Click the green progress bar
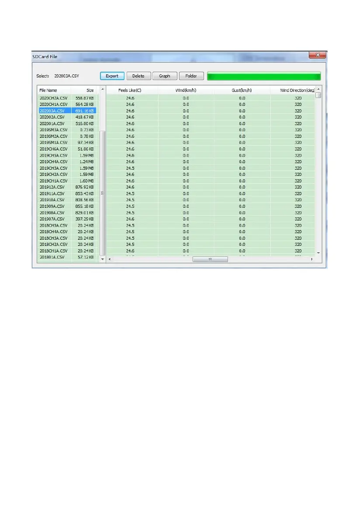 pyautogui.click(x=264, y=76)
